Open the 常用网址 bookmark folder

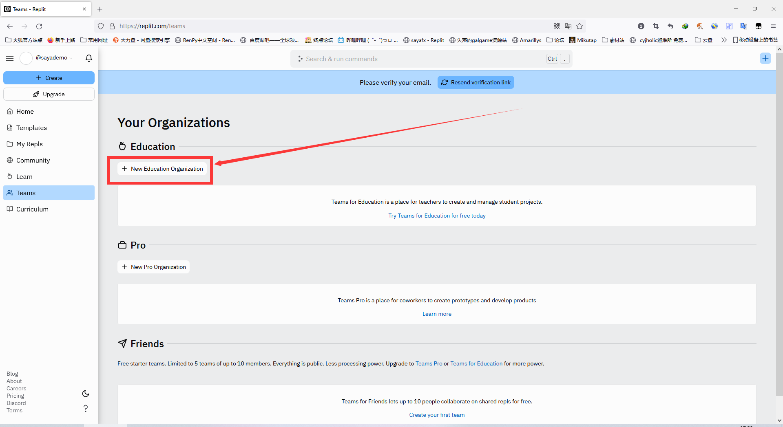(94, 40)
